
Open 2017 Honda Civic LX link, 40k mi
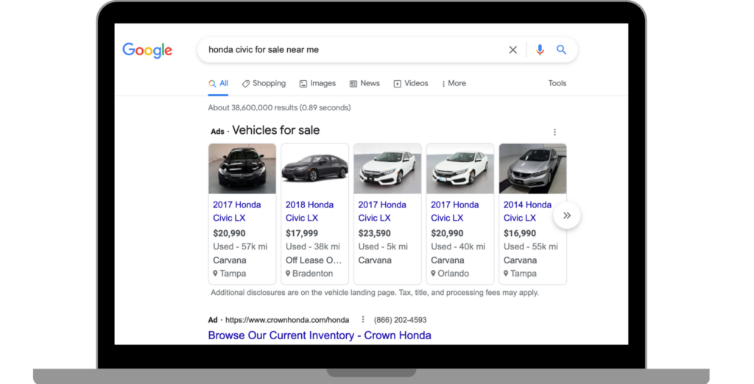pyautogui.click(x=455, y=211)
